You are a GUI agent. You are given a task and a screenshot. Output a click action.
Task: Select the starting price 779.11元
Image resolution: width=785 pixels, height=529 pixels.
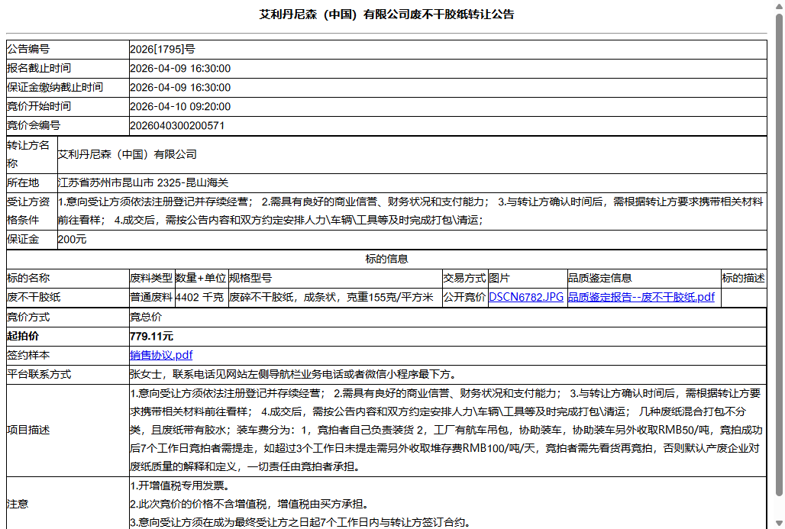point(151,337)
